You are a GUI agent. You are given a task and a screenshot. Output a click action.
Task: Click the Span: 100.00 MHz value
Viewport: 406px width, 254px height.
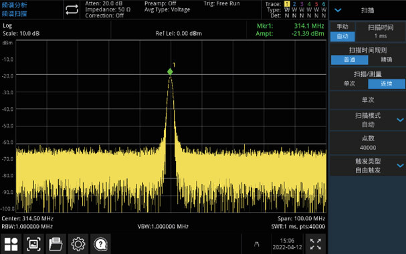pos(302,219)
